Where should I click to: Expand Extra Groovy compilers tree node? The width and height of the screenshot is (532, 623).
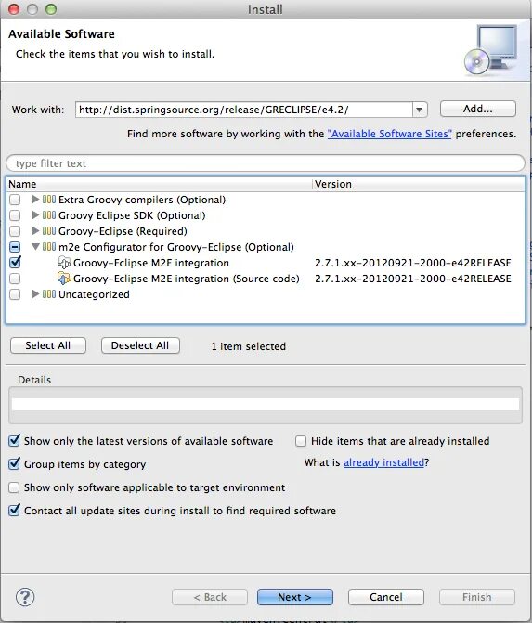(x=35, y=199)
